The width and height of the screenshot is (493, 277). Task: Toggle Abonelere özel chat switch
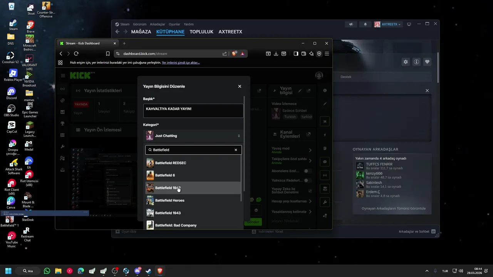pos(307,171)
